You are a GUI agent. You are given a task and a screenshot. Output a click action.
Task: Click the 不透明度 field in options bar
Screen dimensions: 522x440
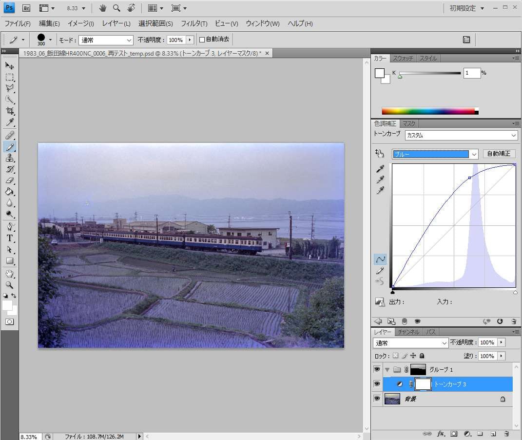pos(176,40)
